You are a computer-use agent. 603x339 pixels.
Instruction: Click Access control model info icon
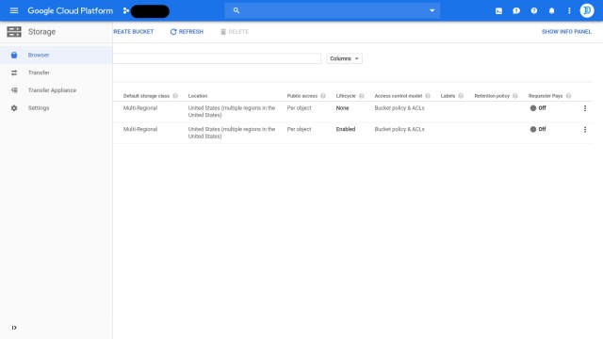(428, 96)
